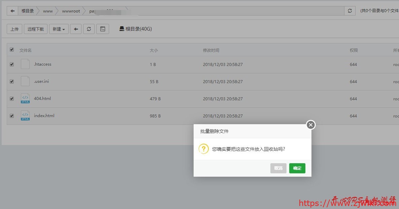The height and width of the screenshot is (209, 399).
Task: Click the file icon beside .htaccess
Action: [x=25, y=64]
